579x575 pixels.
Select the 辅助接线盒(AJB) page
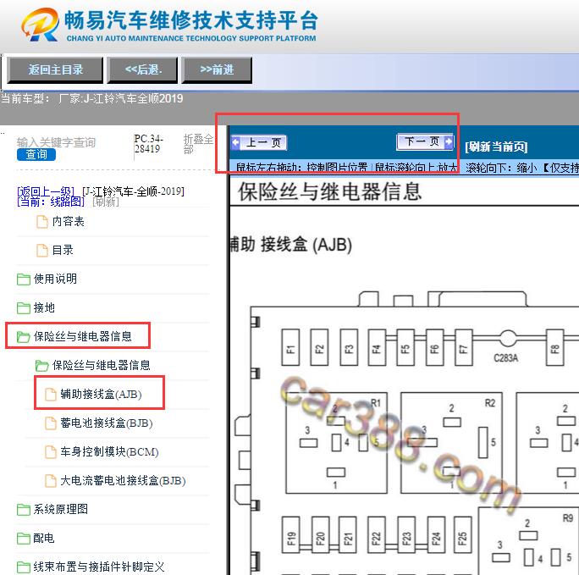coord(101,394)
